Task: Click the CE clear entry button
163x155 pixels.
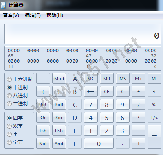Action: [x=107, y=92]
